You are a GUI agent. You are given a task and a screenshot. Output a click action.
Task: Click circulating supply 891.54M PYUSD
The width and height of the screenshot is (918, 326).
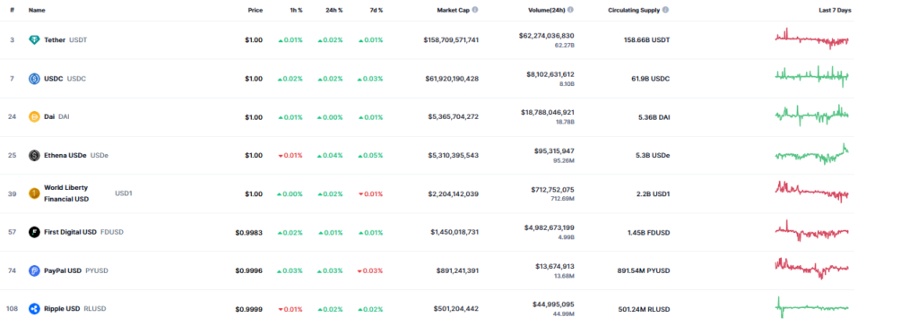pos(645,270)
